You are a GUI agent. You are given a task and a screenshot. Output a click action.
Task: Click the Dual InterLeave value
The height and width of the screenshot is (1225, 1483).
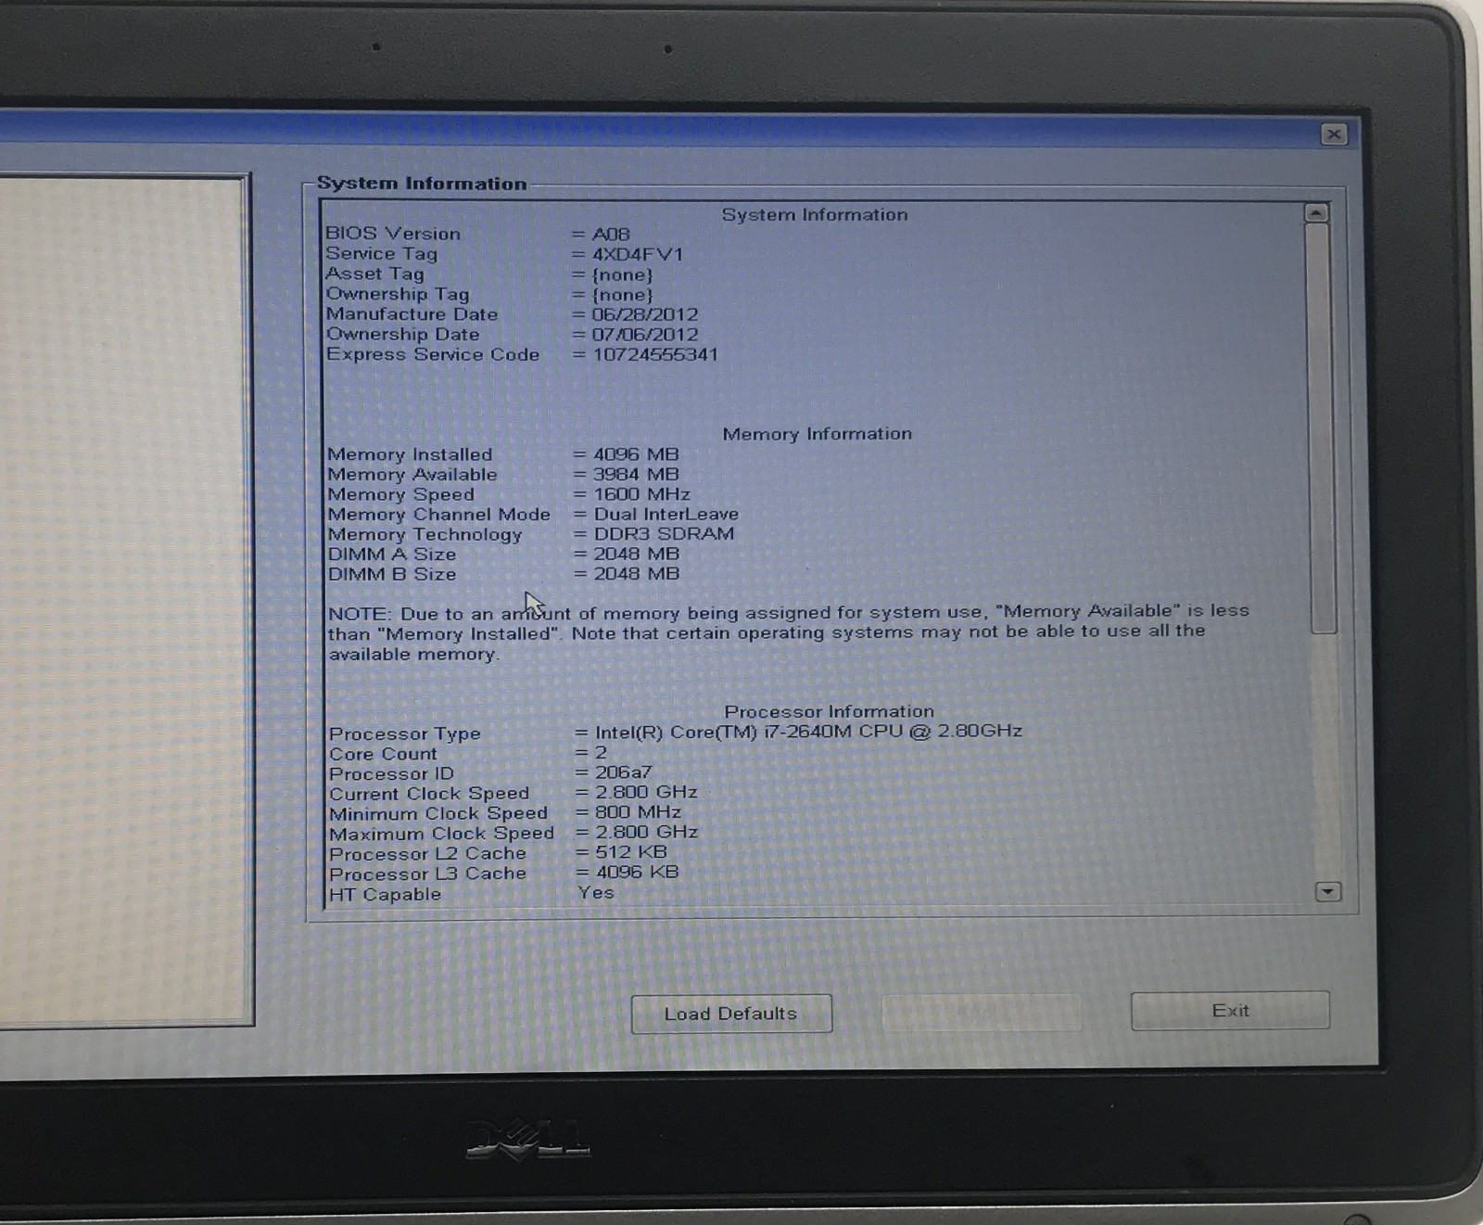pos(666,514)
